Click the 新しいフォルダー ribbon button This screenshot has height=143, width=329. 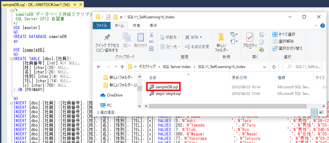221,42
